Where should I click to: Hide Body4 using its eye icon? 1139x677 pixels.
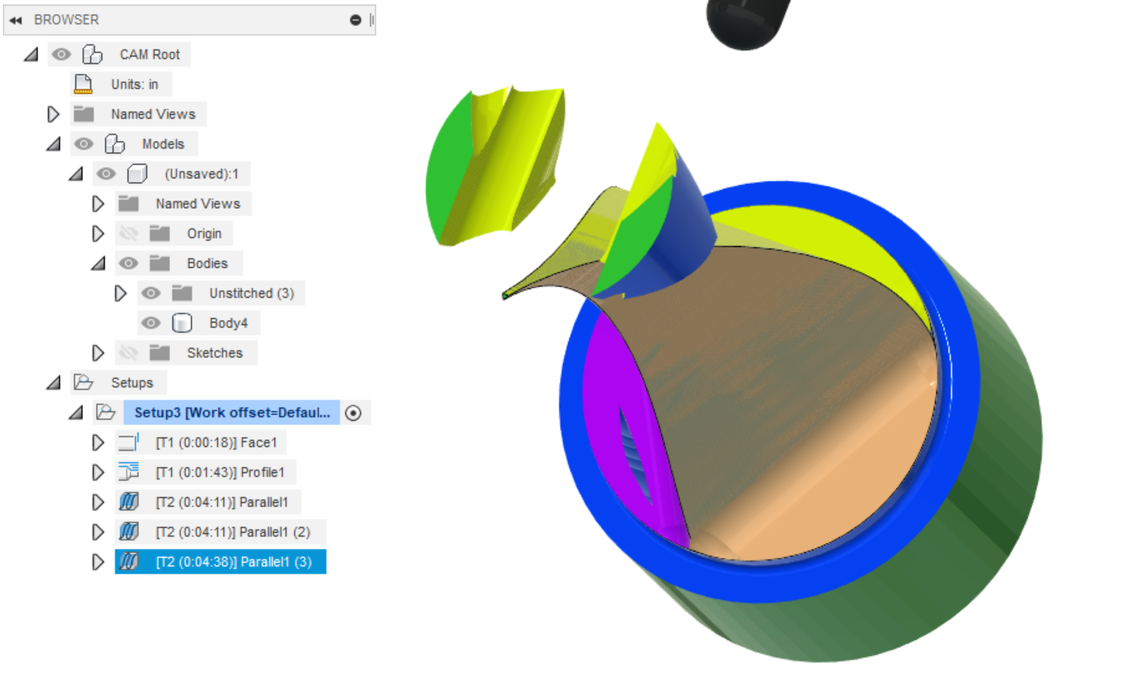click(x=151, y=323)
